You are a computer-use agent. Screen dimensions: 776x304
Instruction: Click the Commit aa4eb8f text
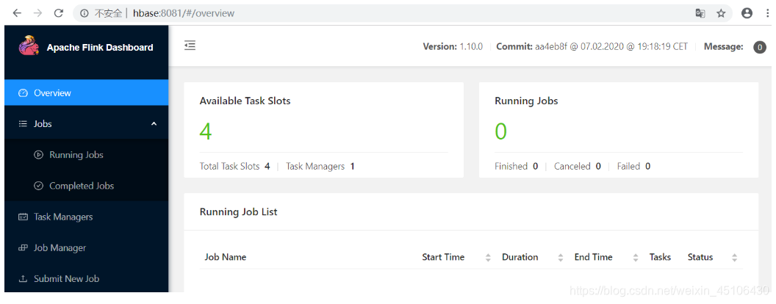coord(592,47)
